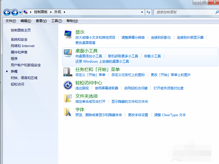Go back with the Back arrow button

[7, 12]
